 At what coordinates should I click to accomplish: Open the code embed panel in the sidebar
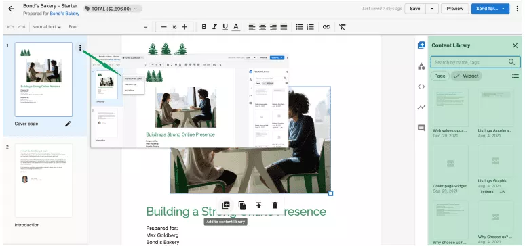(x=421, y=87)
